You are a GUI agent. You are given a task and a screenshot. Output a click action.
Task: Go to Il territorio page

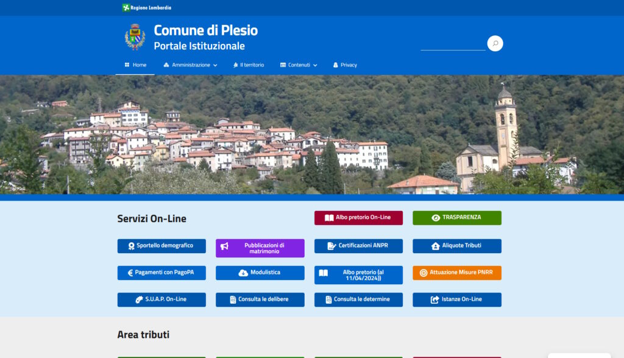click(249, 65)
